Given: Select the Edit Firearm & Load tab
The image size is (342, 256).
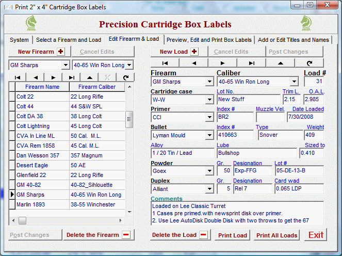Looking at the screenshot, I should pos(134,39).
